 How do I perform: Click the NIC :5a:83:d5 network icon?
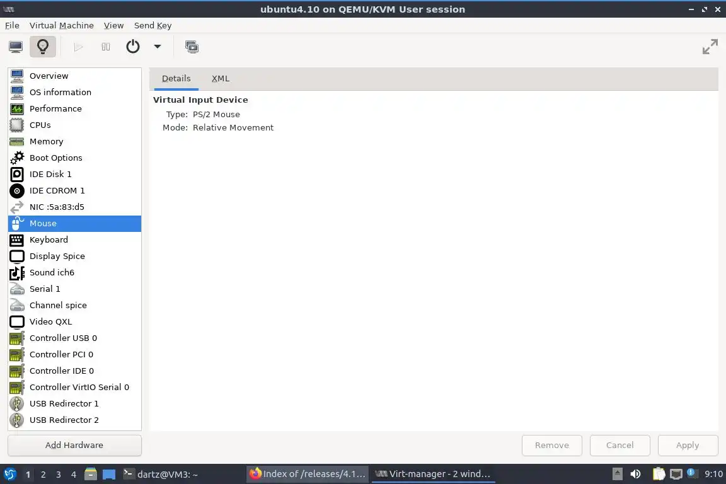tap(16, 207)
